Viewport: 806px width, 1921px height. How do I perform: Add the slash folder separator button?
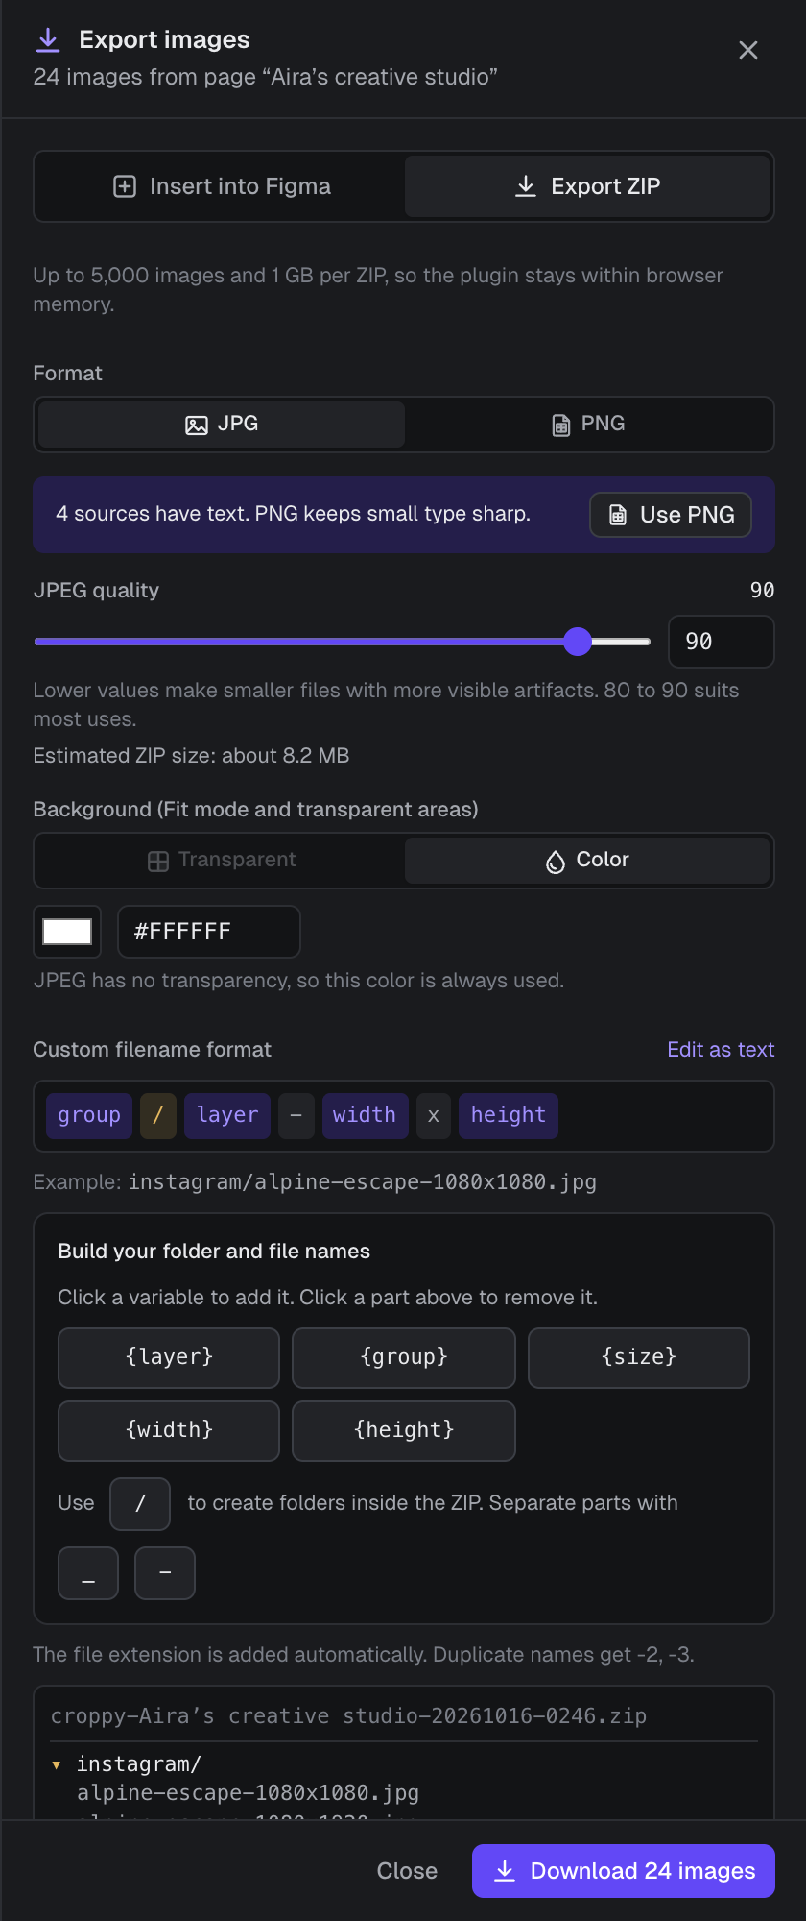140,1504
